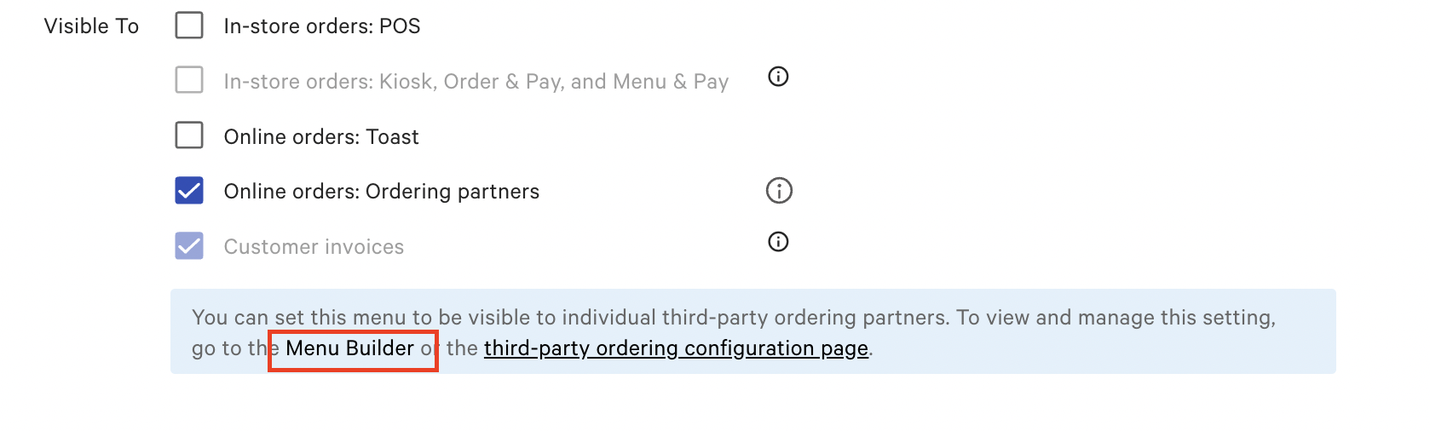Select the "In-store orders: POS" label text
The width and height of the screenshot is (1430, 431).
tap(322, 26)
